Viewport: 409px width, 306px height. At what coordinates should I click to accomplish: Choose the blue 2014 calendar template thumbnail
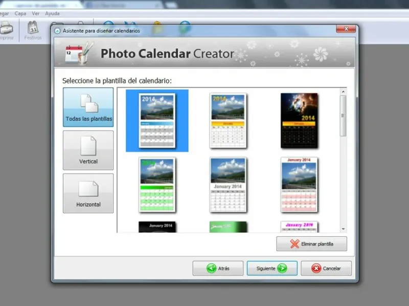coord(157,120)
